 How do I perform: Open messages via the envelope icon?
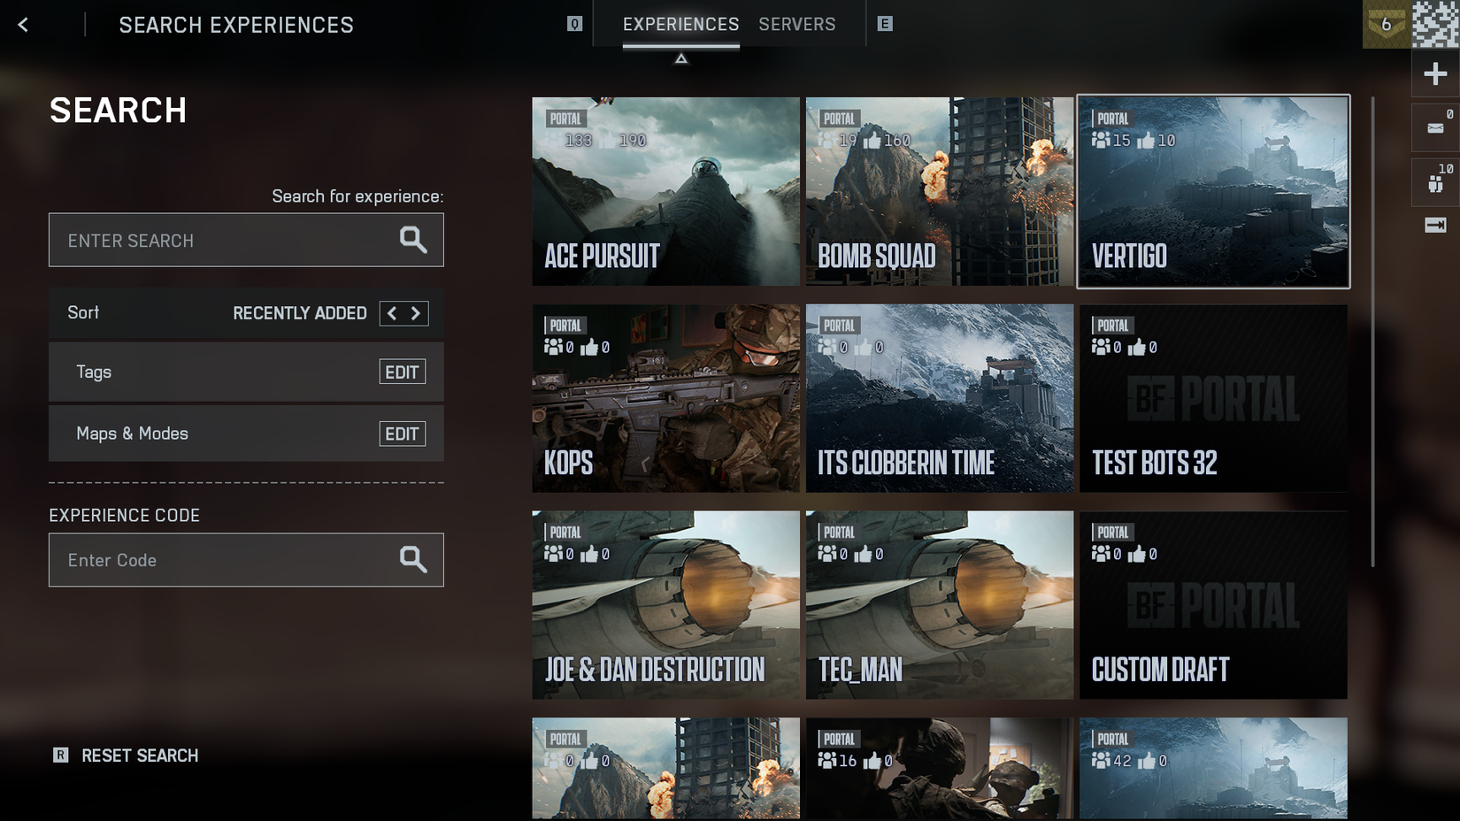(x=1434, y=127)
